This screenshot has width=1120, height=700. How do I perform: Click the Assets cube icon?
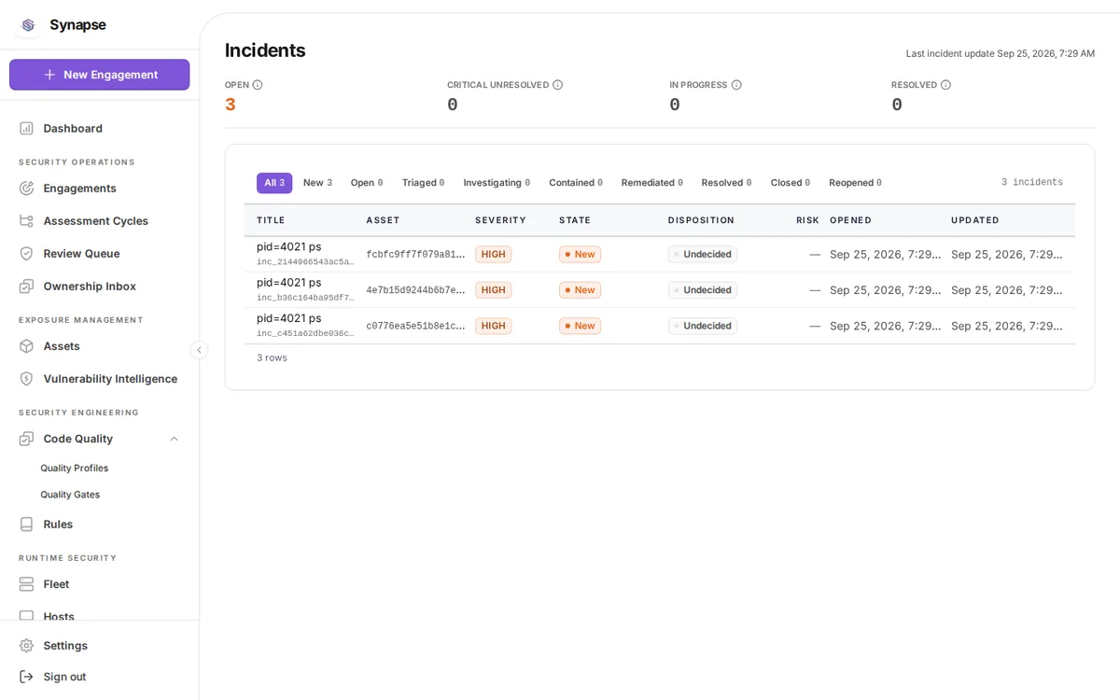pyautogui.click(x=26, y=345)
